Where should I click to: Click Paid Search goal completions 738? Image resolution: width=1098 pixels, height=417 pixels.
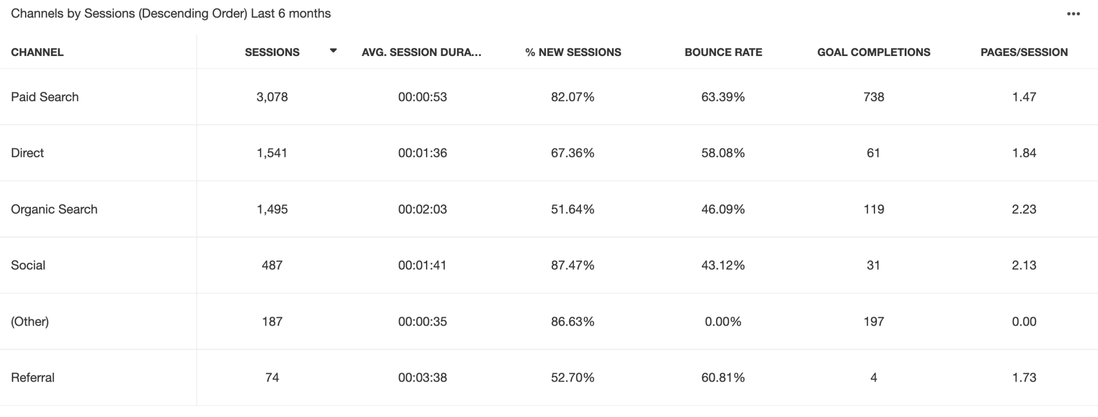pyautogui.click(x=874, y=97)
